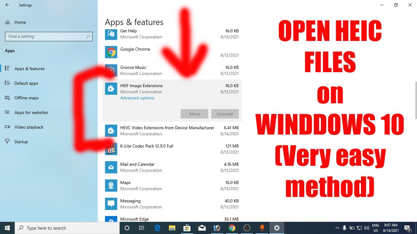The height and width of the screenshot is (234, 417).
Task: Select the Get Help app icon
Action: click(x=111, y=34)
